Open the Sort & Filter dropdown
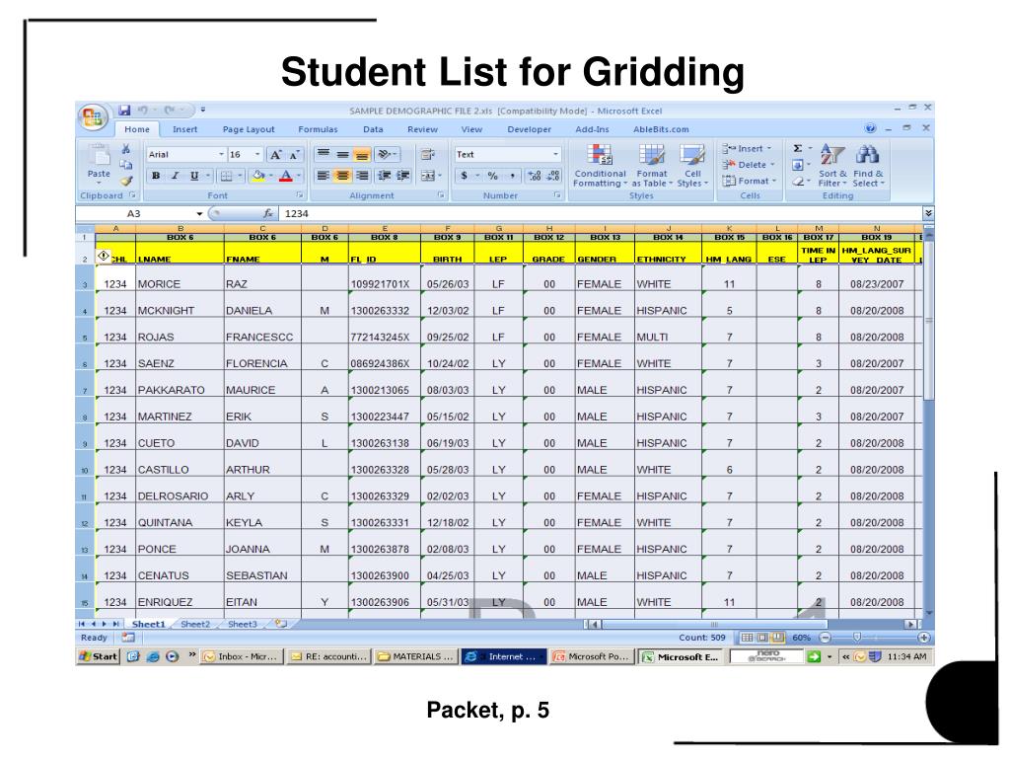This screenshot has height=758, width=1010. 832,166
